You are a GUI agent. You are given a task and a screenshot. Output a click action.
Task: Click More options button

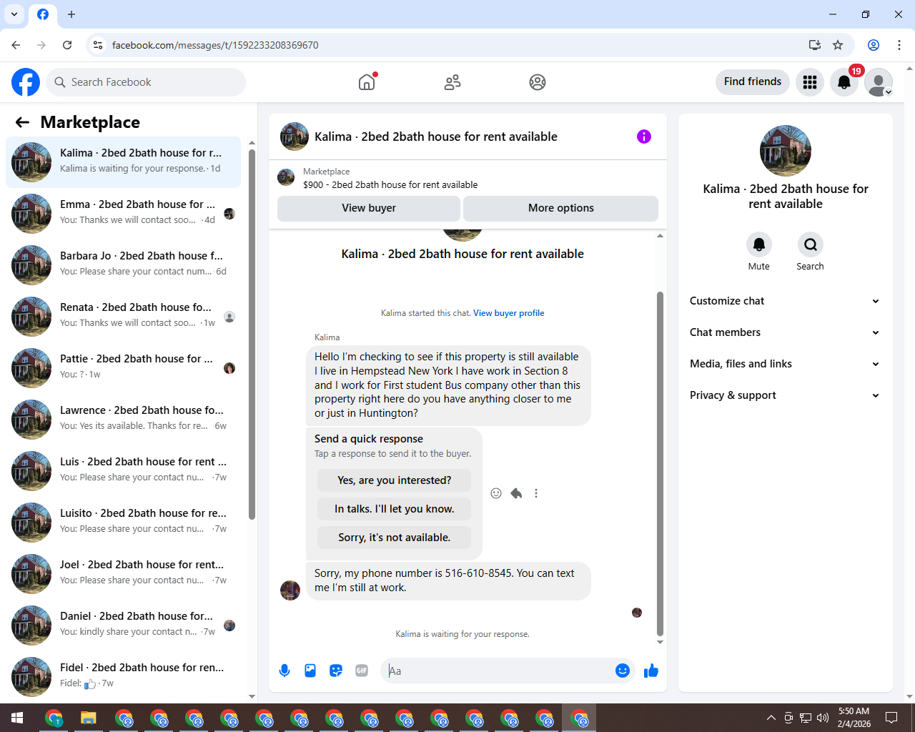(x=561, y=208)
